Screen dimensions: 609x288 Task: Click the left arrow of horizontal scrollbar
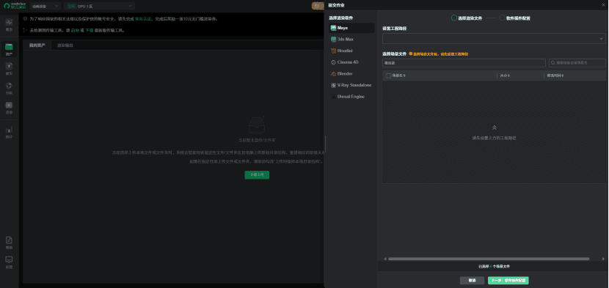click(x=385, y=259)
